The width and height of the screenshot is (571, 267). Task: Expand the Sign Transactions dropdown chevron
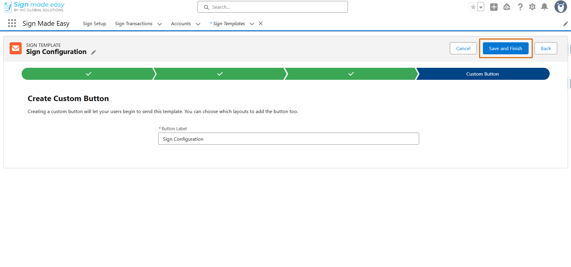tap(160, 24)
